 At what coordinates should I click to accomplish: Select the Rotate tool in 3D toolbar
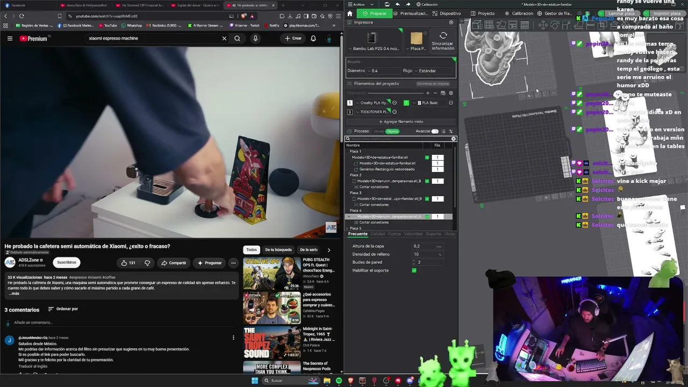(x=555, y=25)
